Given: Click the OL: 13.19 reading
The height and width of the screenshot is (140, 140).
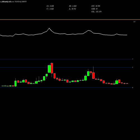Looking at the screenshot, I should click(96, 12).
